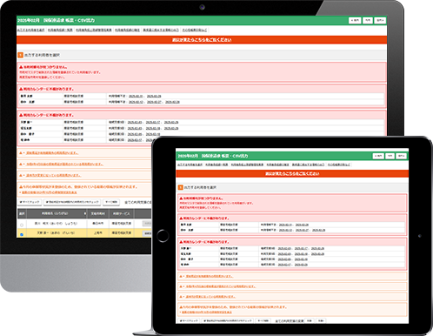Deselect the checked yellow row in monitor's user table
The height and width of the screenshot is (336, 433).
tap(22, 234)
